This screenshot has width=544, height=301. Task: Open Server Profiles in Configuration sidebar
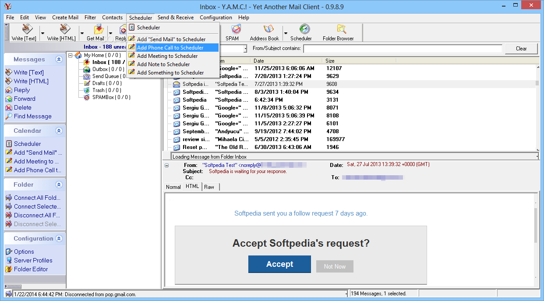click(x=33, y=260)
